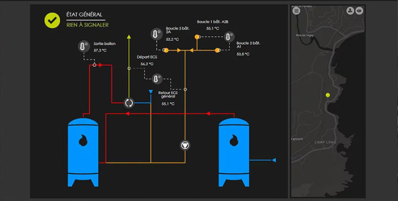Click the Boucle 1 orange sensor node

tap(197, 37)
